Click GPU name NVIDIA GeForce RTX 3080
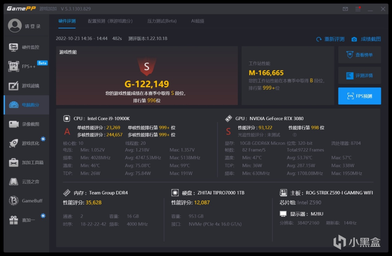 (277, 118)
